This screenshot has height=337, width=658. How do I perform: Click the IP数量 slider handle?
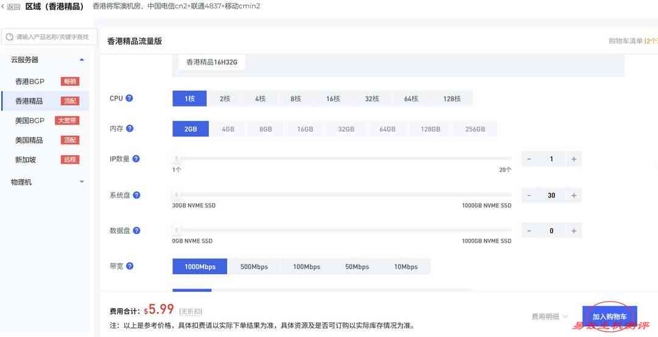pos(177,158)
